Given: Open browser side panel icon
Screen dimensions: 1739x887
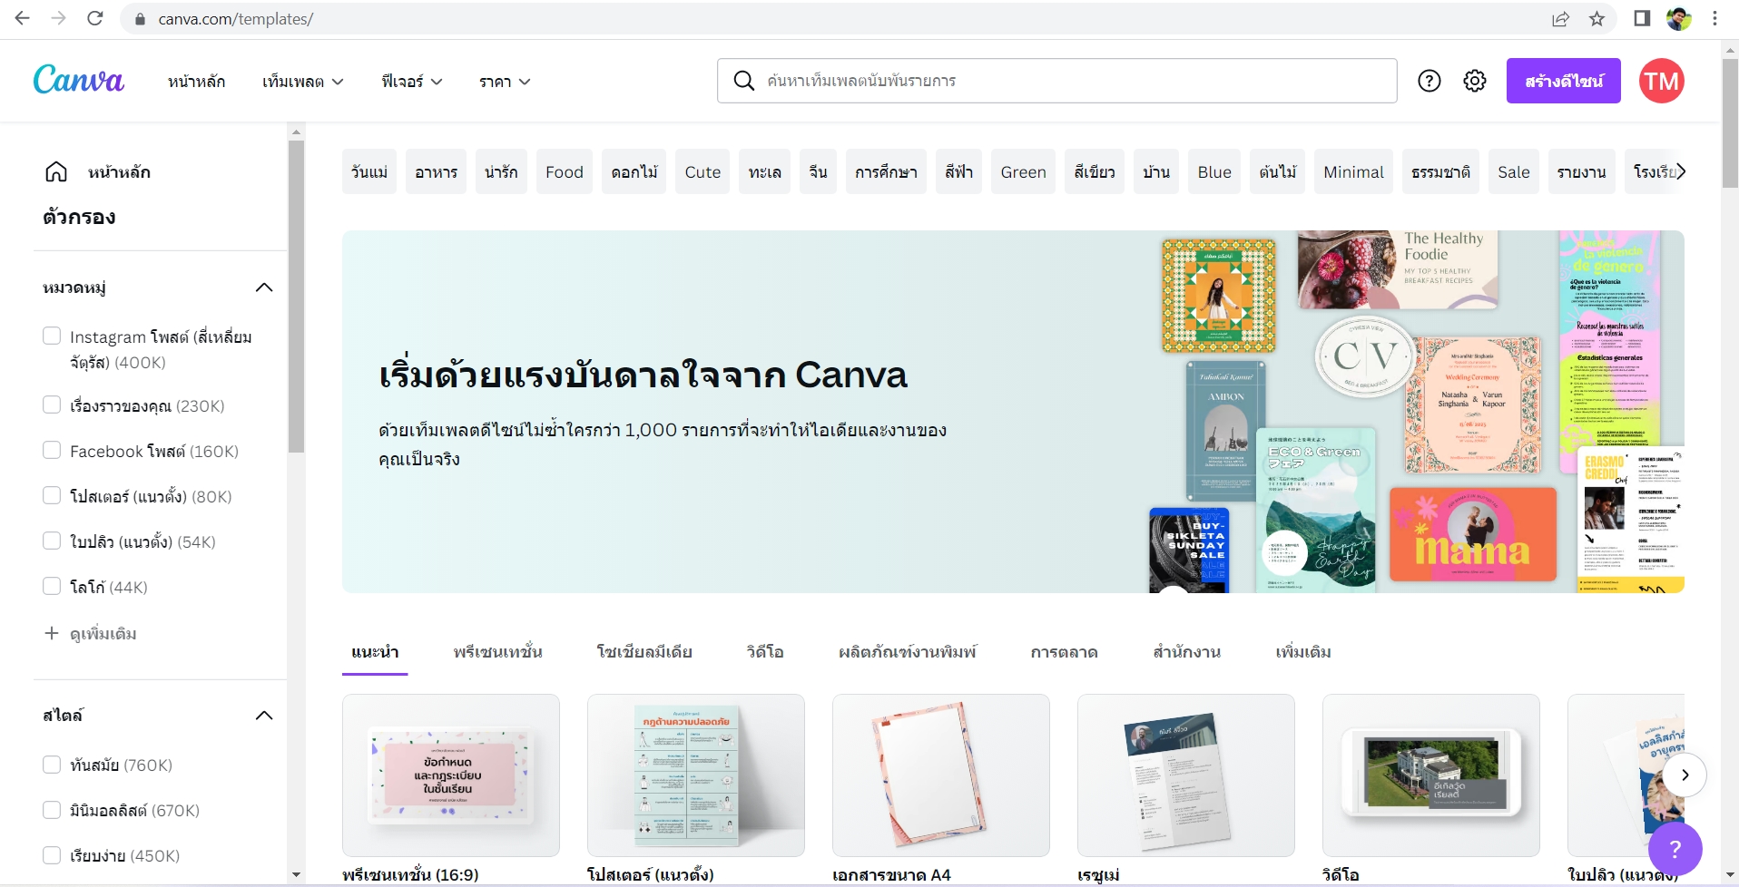Looking at the screenshot, I should point(1642,18).
